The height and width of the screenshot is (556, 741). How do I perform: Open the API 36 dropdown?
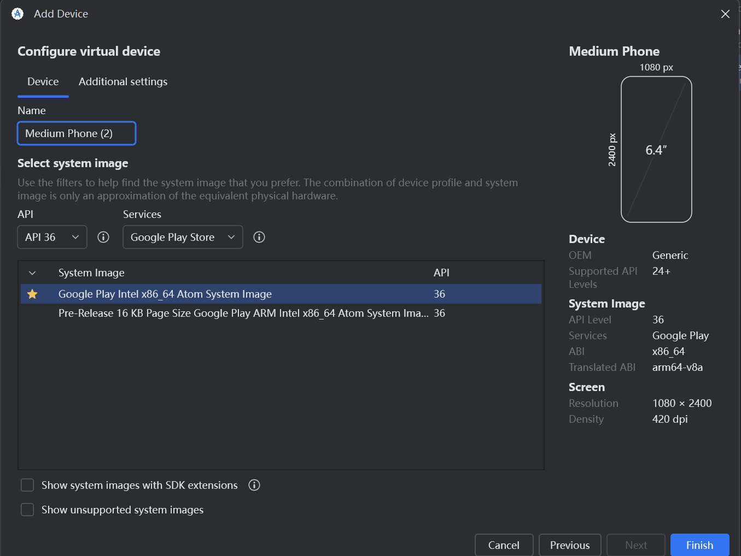[52, 237]
